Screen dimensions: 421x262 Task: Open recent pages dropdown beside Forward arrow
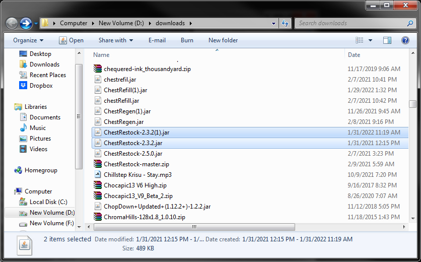[36, 24]
